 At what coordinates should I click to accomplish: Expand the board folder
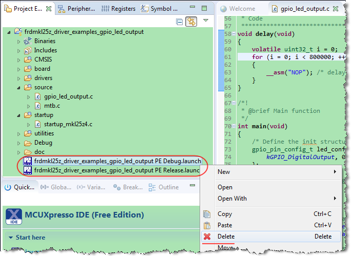click(x=19, y=69)
